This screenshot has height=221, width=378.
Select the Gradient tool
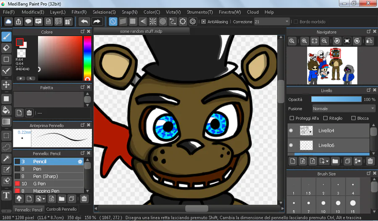[x=6, y=122]
